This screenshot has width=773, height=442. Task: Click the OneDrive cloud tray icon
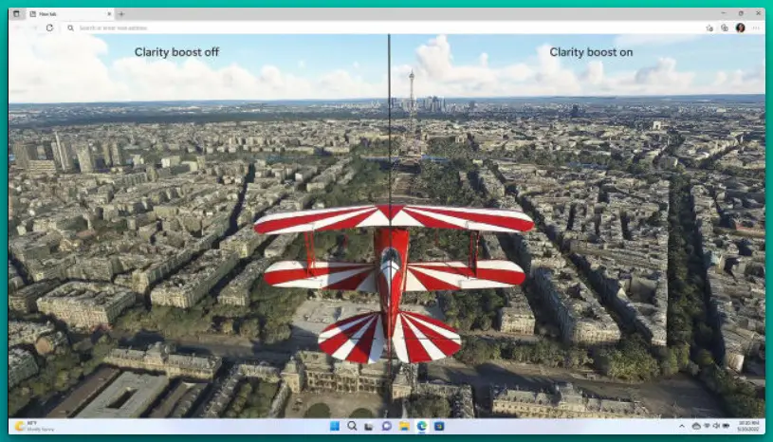click(696, 426)
